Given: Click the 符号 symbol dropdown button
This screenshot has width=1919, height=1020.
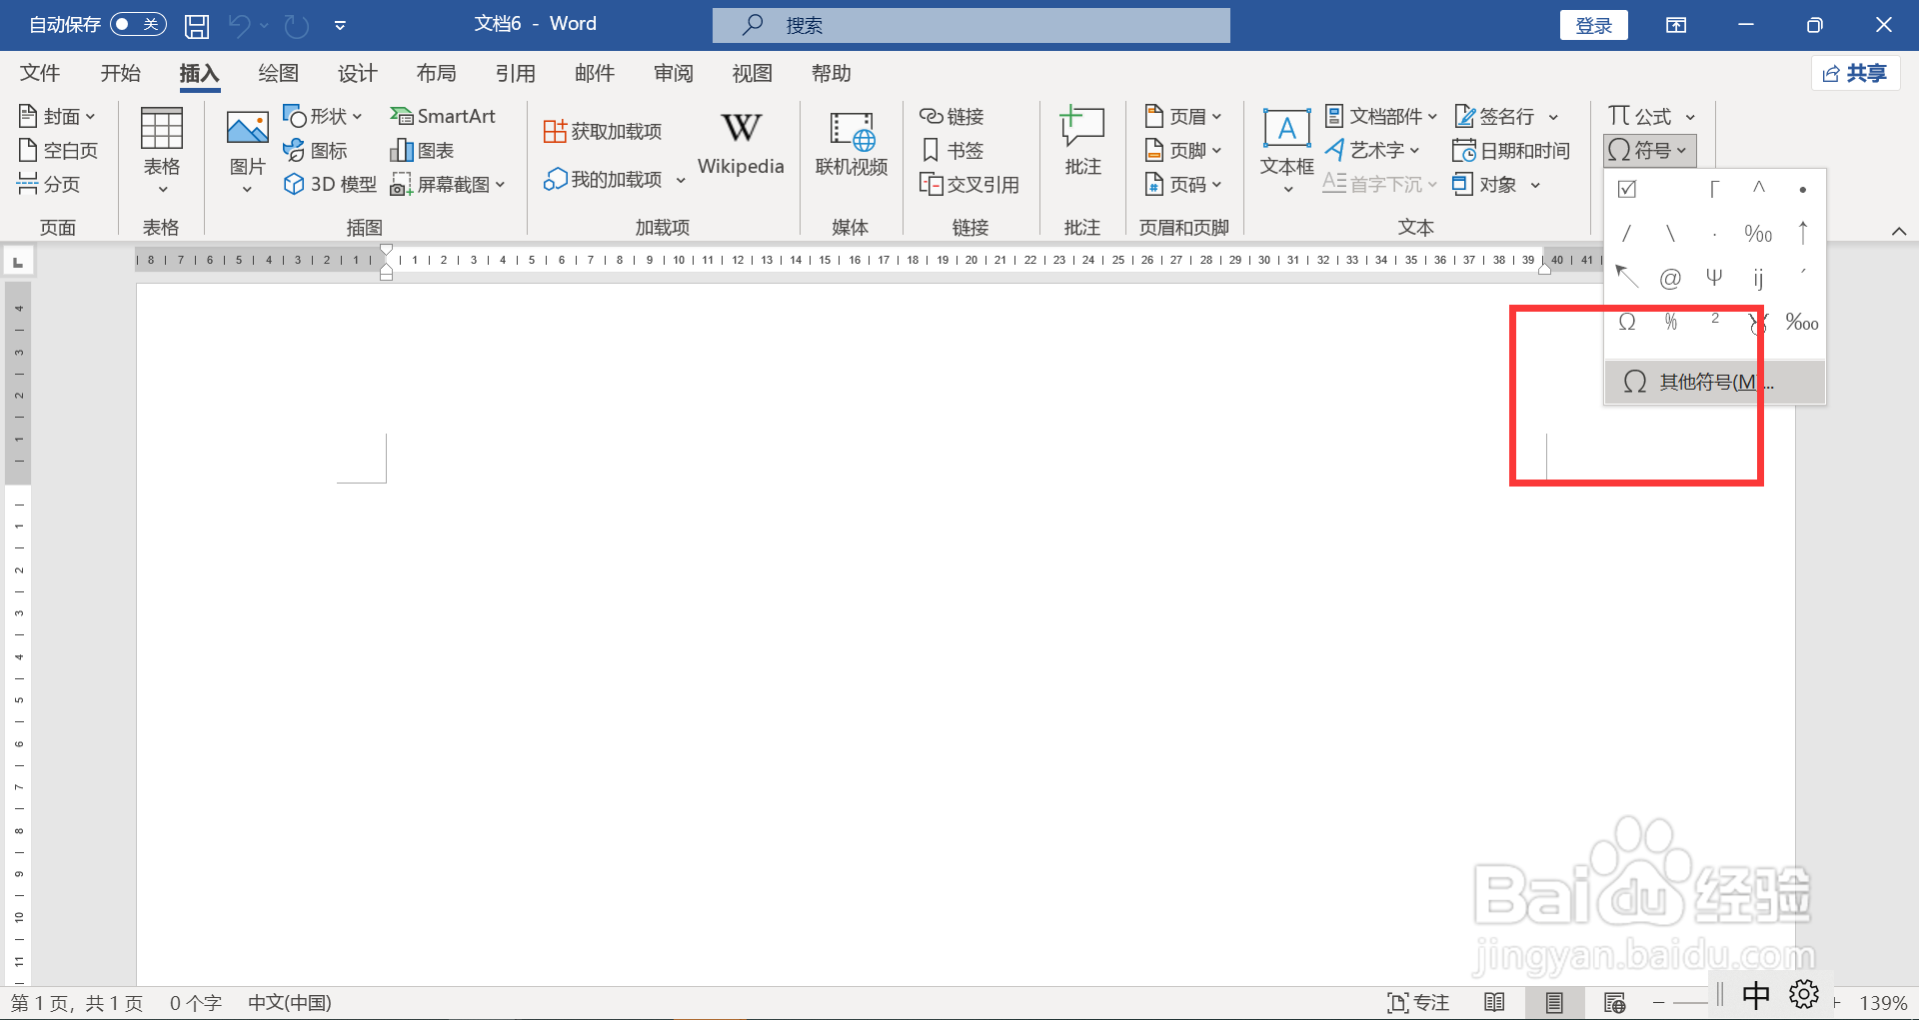Looking at the screenshot, I should (1649, 150).
